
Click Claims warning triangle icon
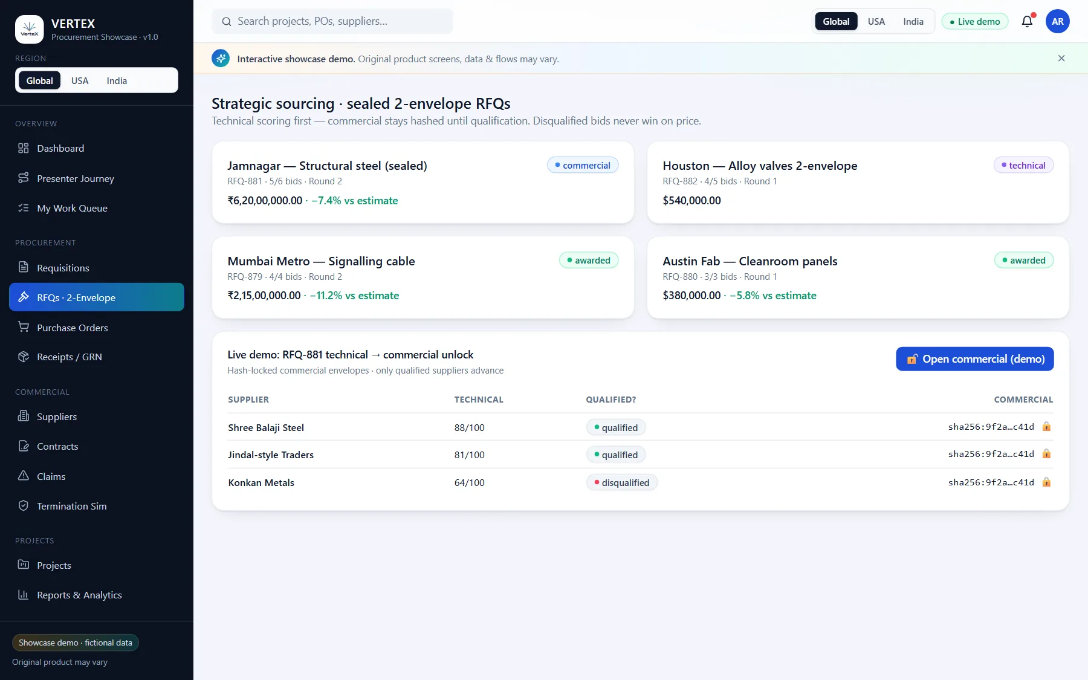pyautogui.click(x=24, y=476)
